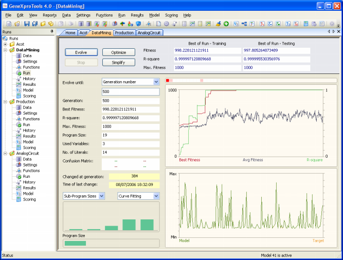Open the Reports menu
343x260 pixels.
(x=50, y=15)
